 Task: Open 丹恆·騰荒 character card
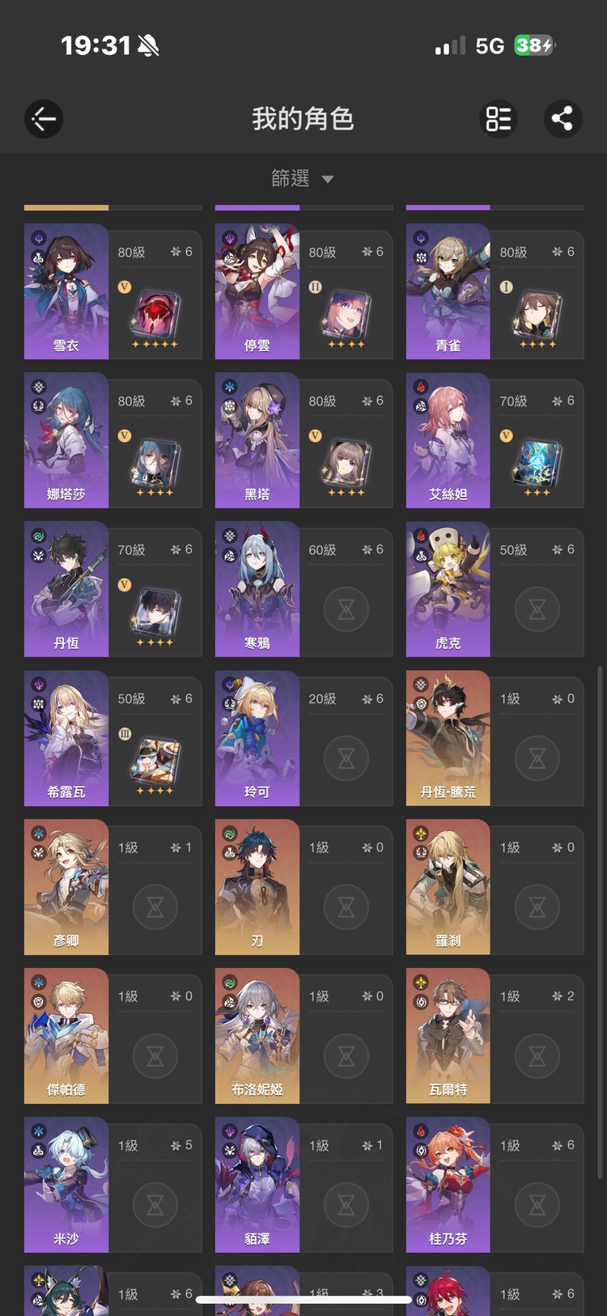click(x=495, y=738)
